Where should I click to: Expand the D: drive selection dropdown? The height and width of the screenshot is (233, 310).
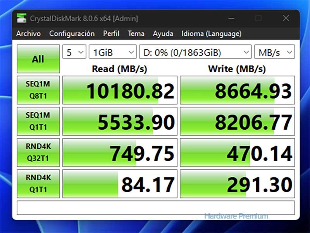coord(195,52)
